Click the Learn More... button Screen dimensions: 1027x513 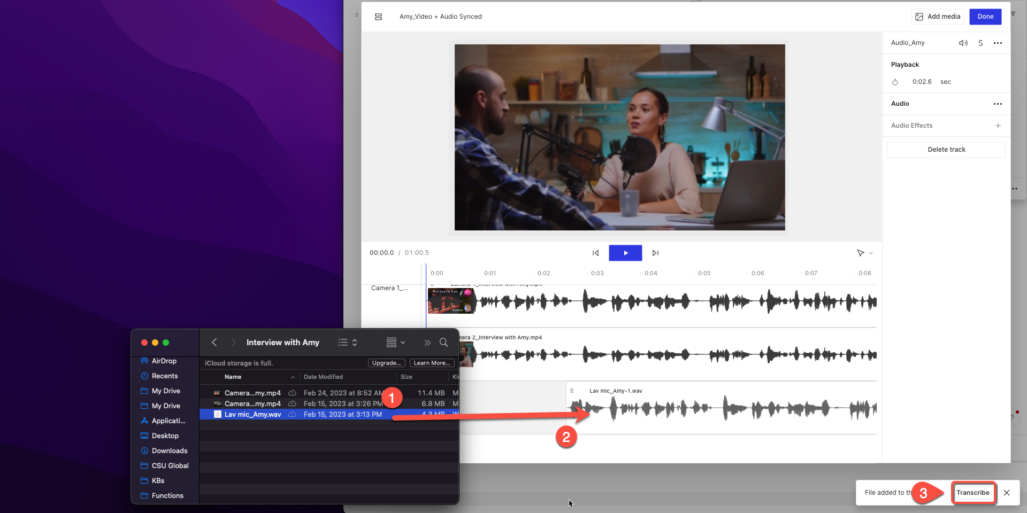click(432, 363)
